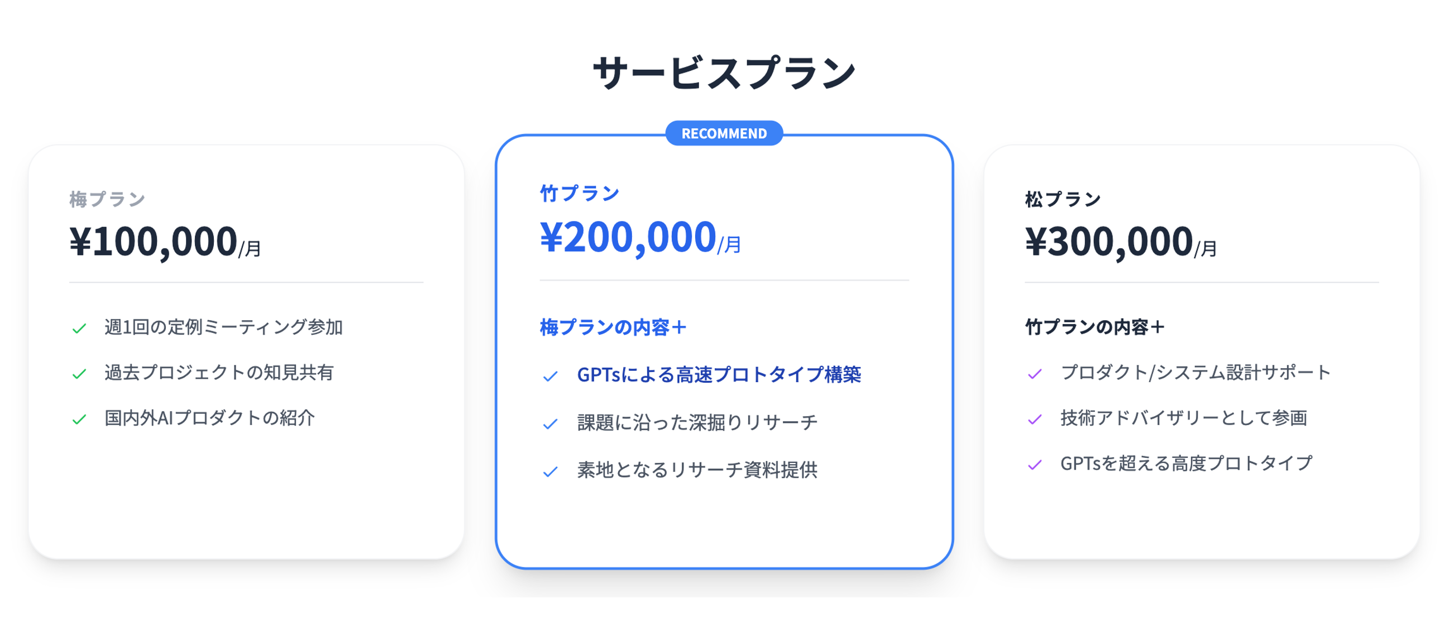
Task: Select the 松プラン title
Action: (1063, 199)
